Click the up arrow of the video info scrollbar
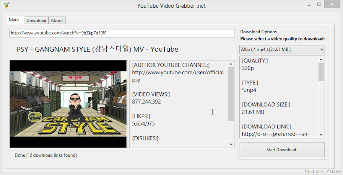 [x=231, y=64]
